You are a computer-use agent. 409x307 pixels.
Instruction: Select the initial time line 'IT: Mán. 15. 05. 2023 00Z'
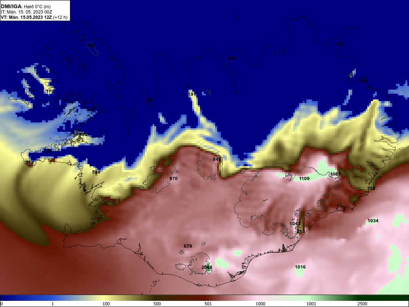pos(26,12)
